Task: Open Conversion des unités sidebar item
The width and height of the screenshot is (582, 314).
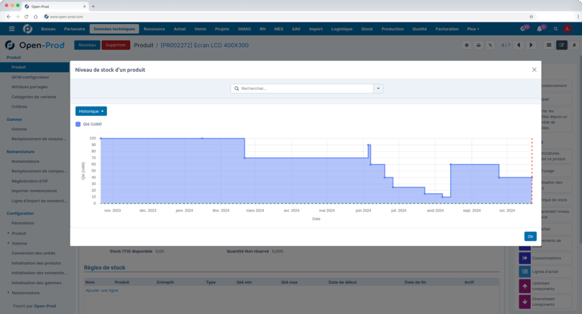Action: [34, 253]
